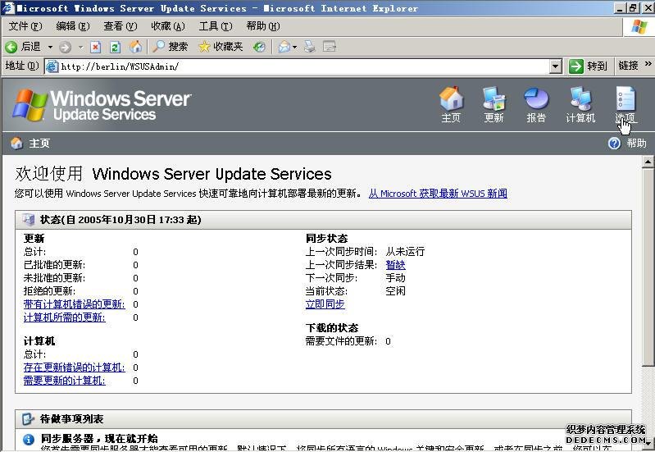Click the status (状态) section header icon
This screenshot has height=452, width=655.
tap(29, 220)
